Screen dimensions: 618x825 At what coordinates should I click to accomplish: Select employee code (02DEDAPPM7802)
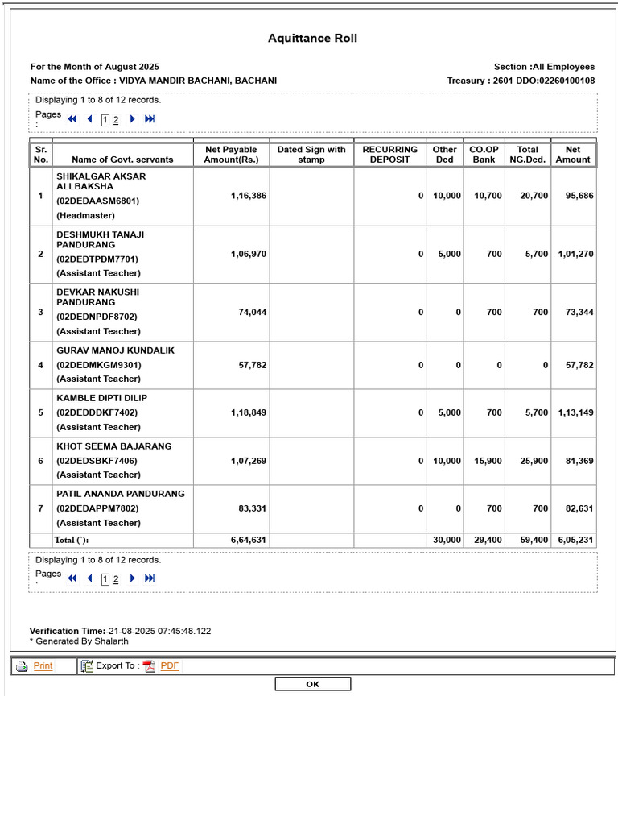point(97,509)
